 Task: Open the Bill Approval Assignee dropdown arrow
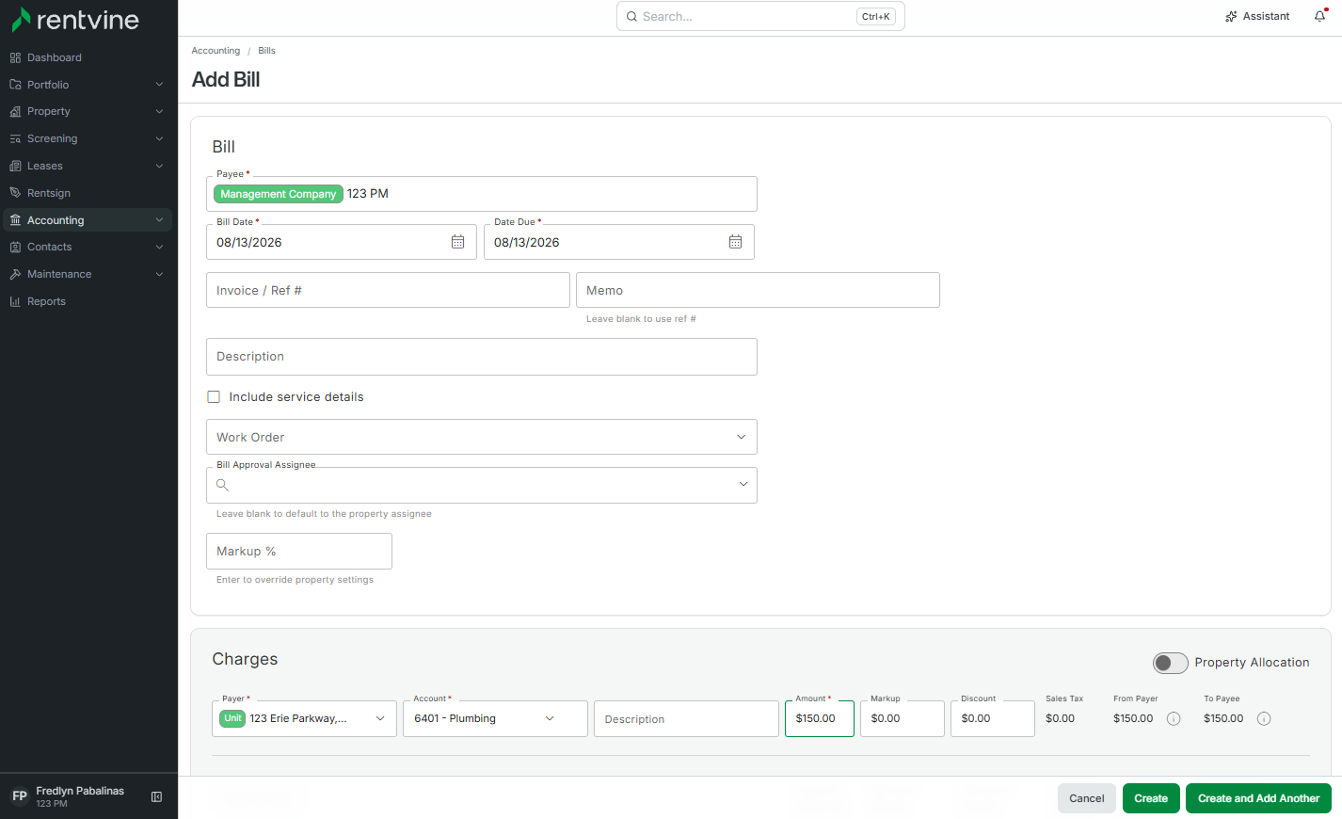tap(743, 485)
